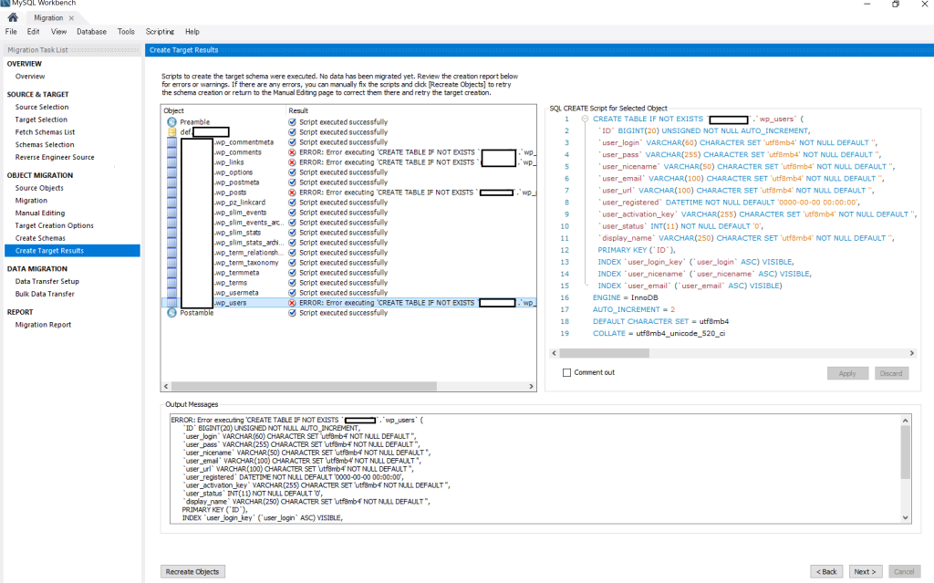Viewport: 934px width, 583px height.
Task: Select Target Creation Options step
Action: point(54,225)
